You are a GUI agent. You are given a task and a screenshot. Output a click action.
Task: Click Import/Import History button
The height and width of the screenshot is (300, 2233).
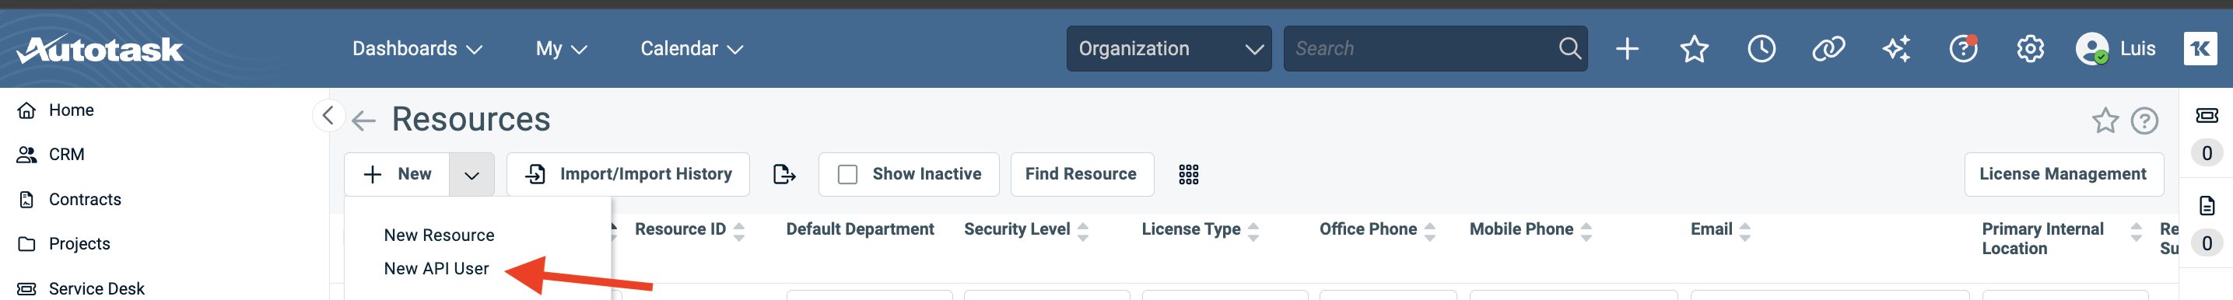point(629,174)
